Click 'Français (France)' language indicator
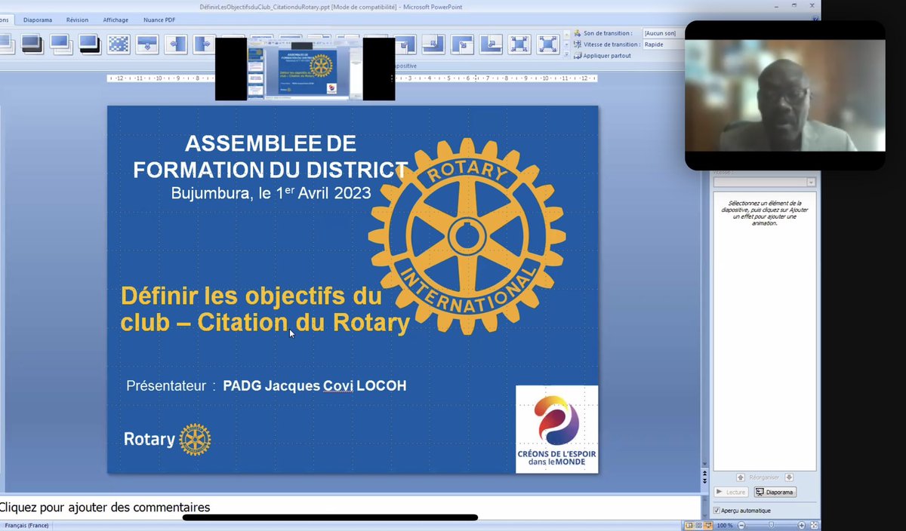Screen dimensions: 906x531 26,525
